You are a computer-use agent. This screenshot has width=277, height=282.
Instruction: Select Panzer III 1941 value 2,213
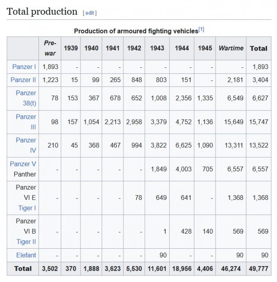click(x=113, y=122)
